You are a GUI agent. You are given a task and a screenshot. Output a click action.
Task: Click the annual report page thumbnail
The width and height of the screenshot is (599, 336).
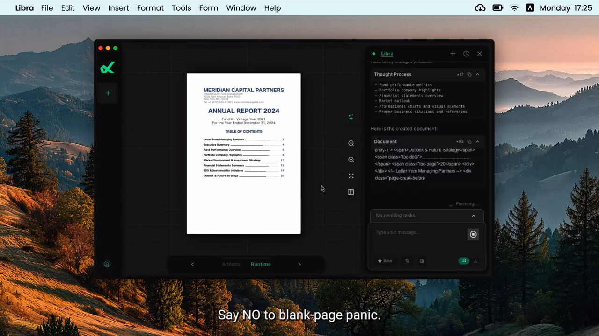[243, 154]
